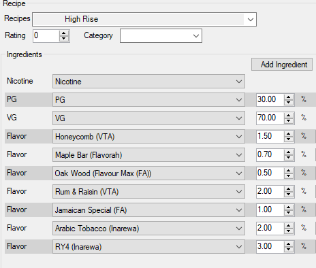This screenshot has height=268, width=316.
Task: Open the Category dropdown
Action: coord(161,35)
